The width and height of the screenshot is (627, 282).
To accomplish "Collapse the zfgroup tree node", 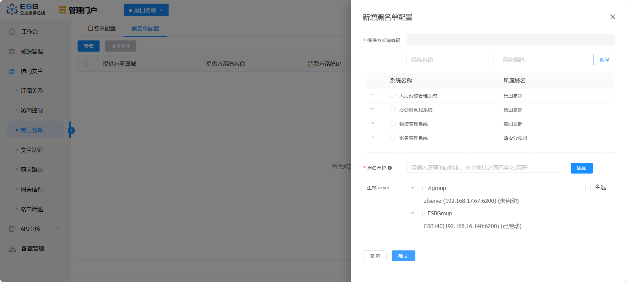I will pyautogui.click(x=412, y=188).
